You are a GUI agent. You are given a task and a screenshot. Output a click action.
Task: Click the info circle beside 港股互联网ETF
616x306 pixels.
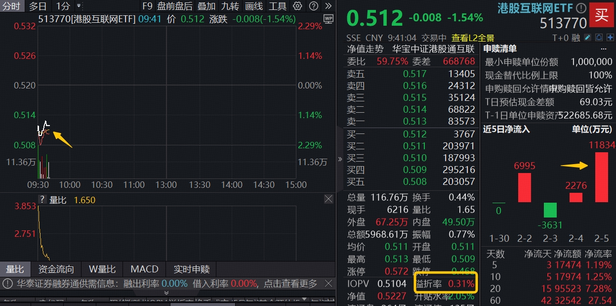582,8
